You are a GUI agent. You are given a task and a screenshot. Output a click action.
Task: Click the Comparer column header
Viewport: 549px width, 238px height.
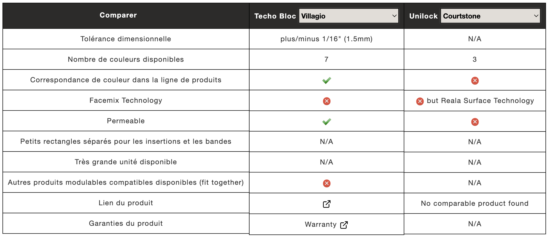pos(118,15)
